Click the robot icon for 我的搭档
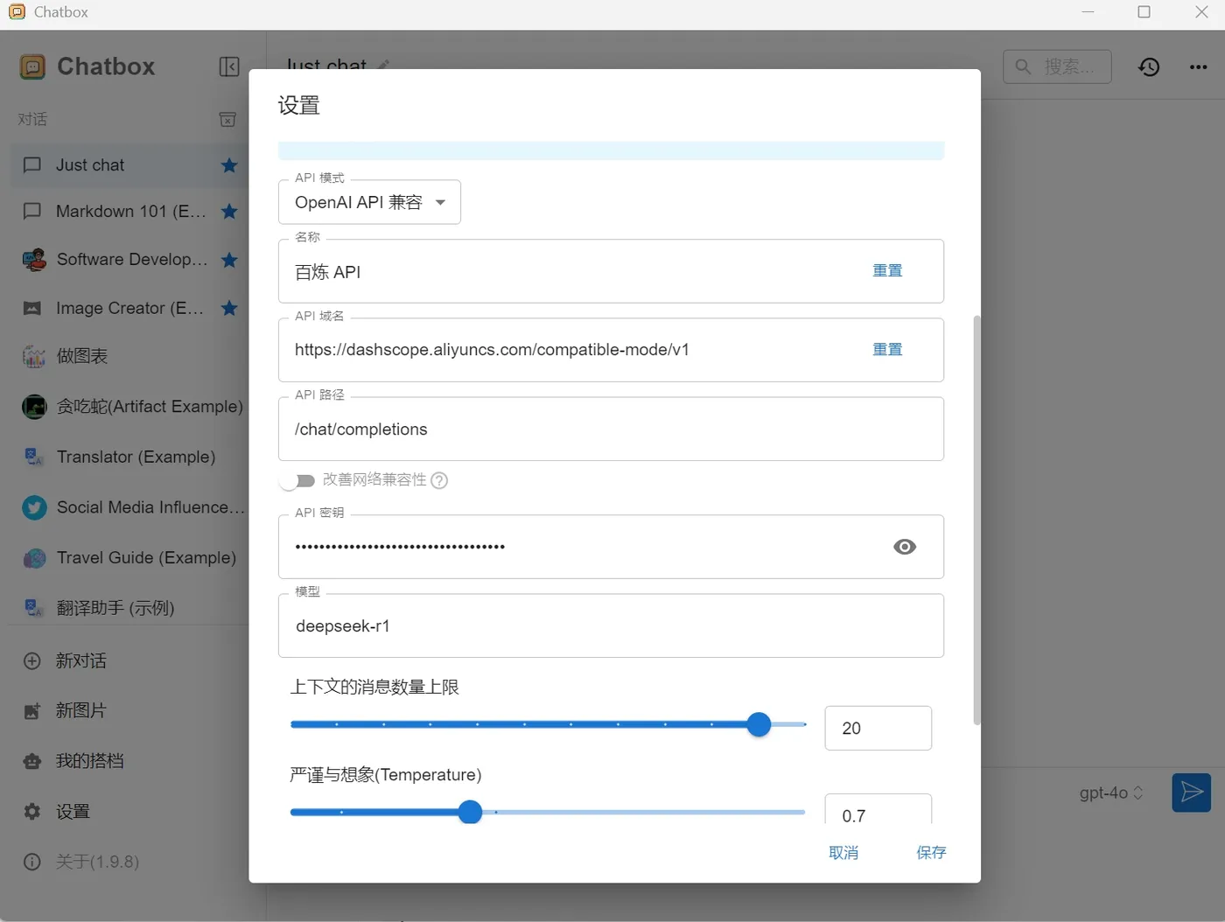Screen dimensions: 1225x922 click(x=32, y=761)
